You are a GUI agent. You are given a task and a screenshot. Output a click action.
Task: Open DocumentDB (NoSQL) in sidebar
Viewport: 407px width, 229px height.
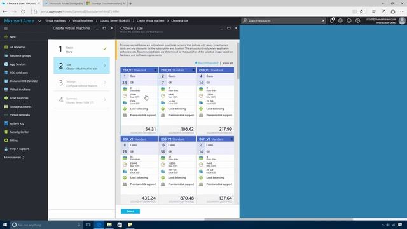tap(24, 81)
